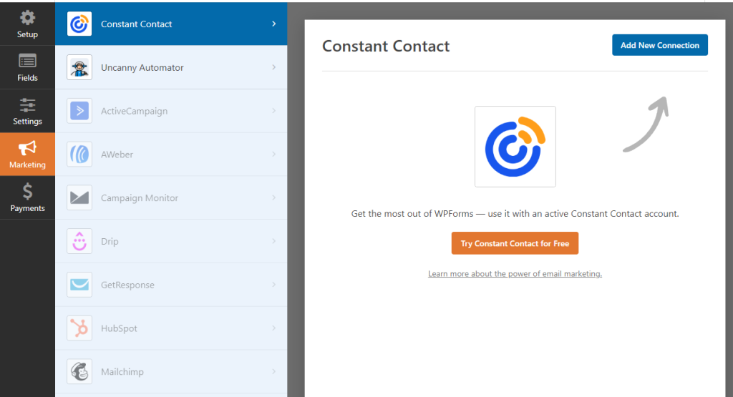The width and height of the screenshot is (733, 397).
Task: Open the Fields panel icon
Action: pyautogui.click(x=27, y=62)
